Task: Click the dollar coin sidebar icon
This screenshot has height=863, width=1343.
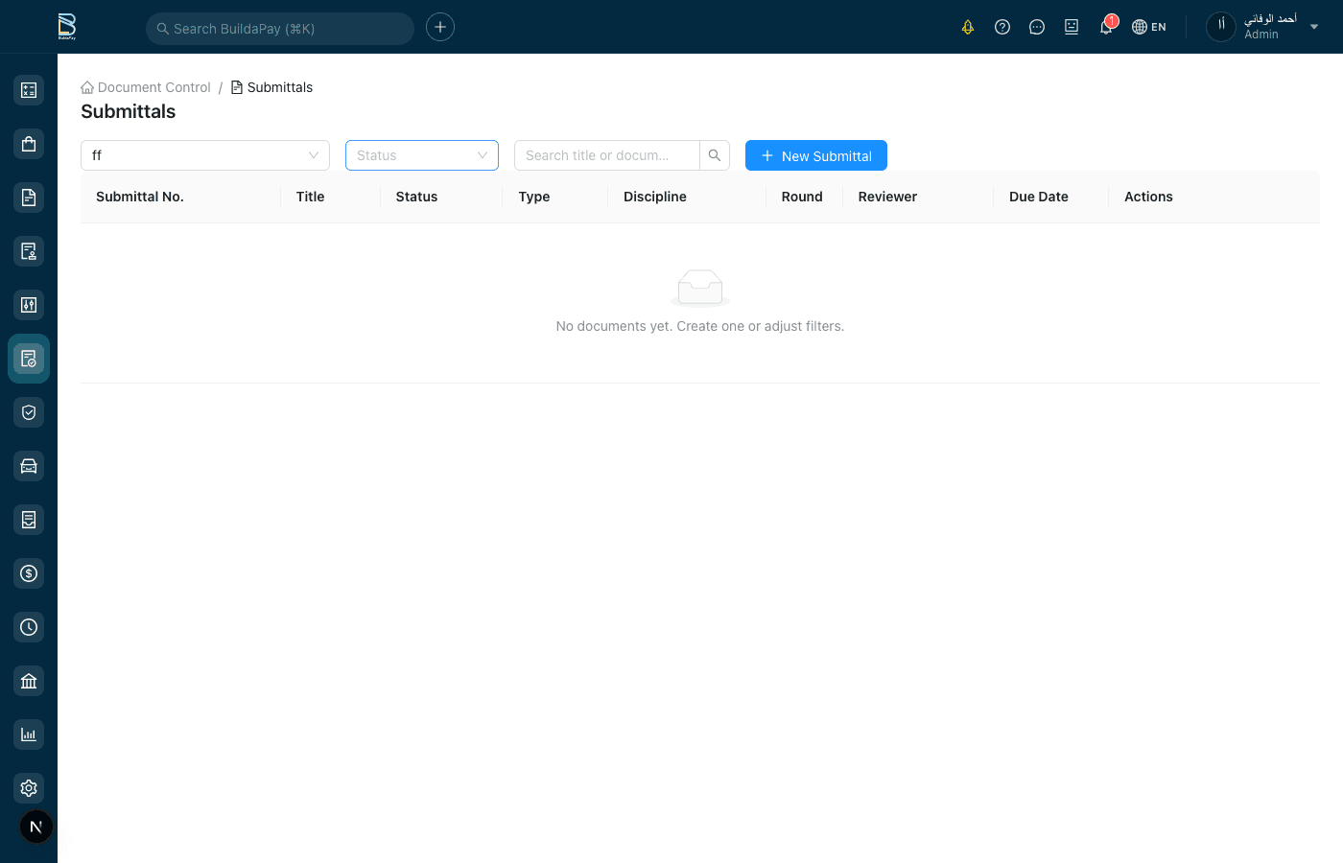Action: pyautogui.click(x=29, y=573)
